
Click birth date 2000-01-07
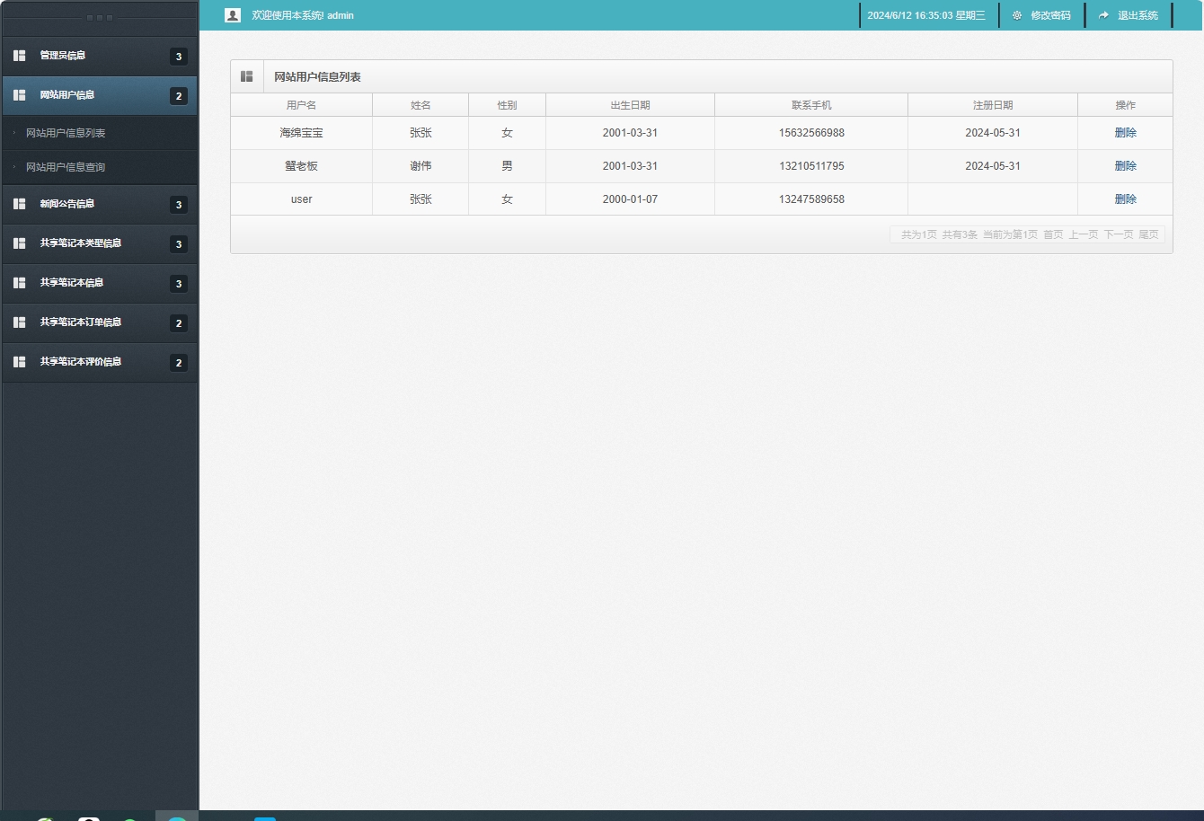point(630,199)
